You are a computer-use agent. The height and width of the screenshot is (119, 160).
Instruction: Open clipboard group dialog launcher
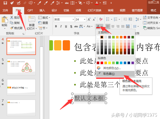pyautogui.click(x=23, y=34)
